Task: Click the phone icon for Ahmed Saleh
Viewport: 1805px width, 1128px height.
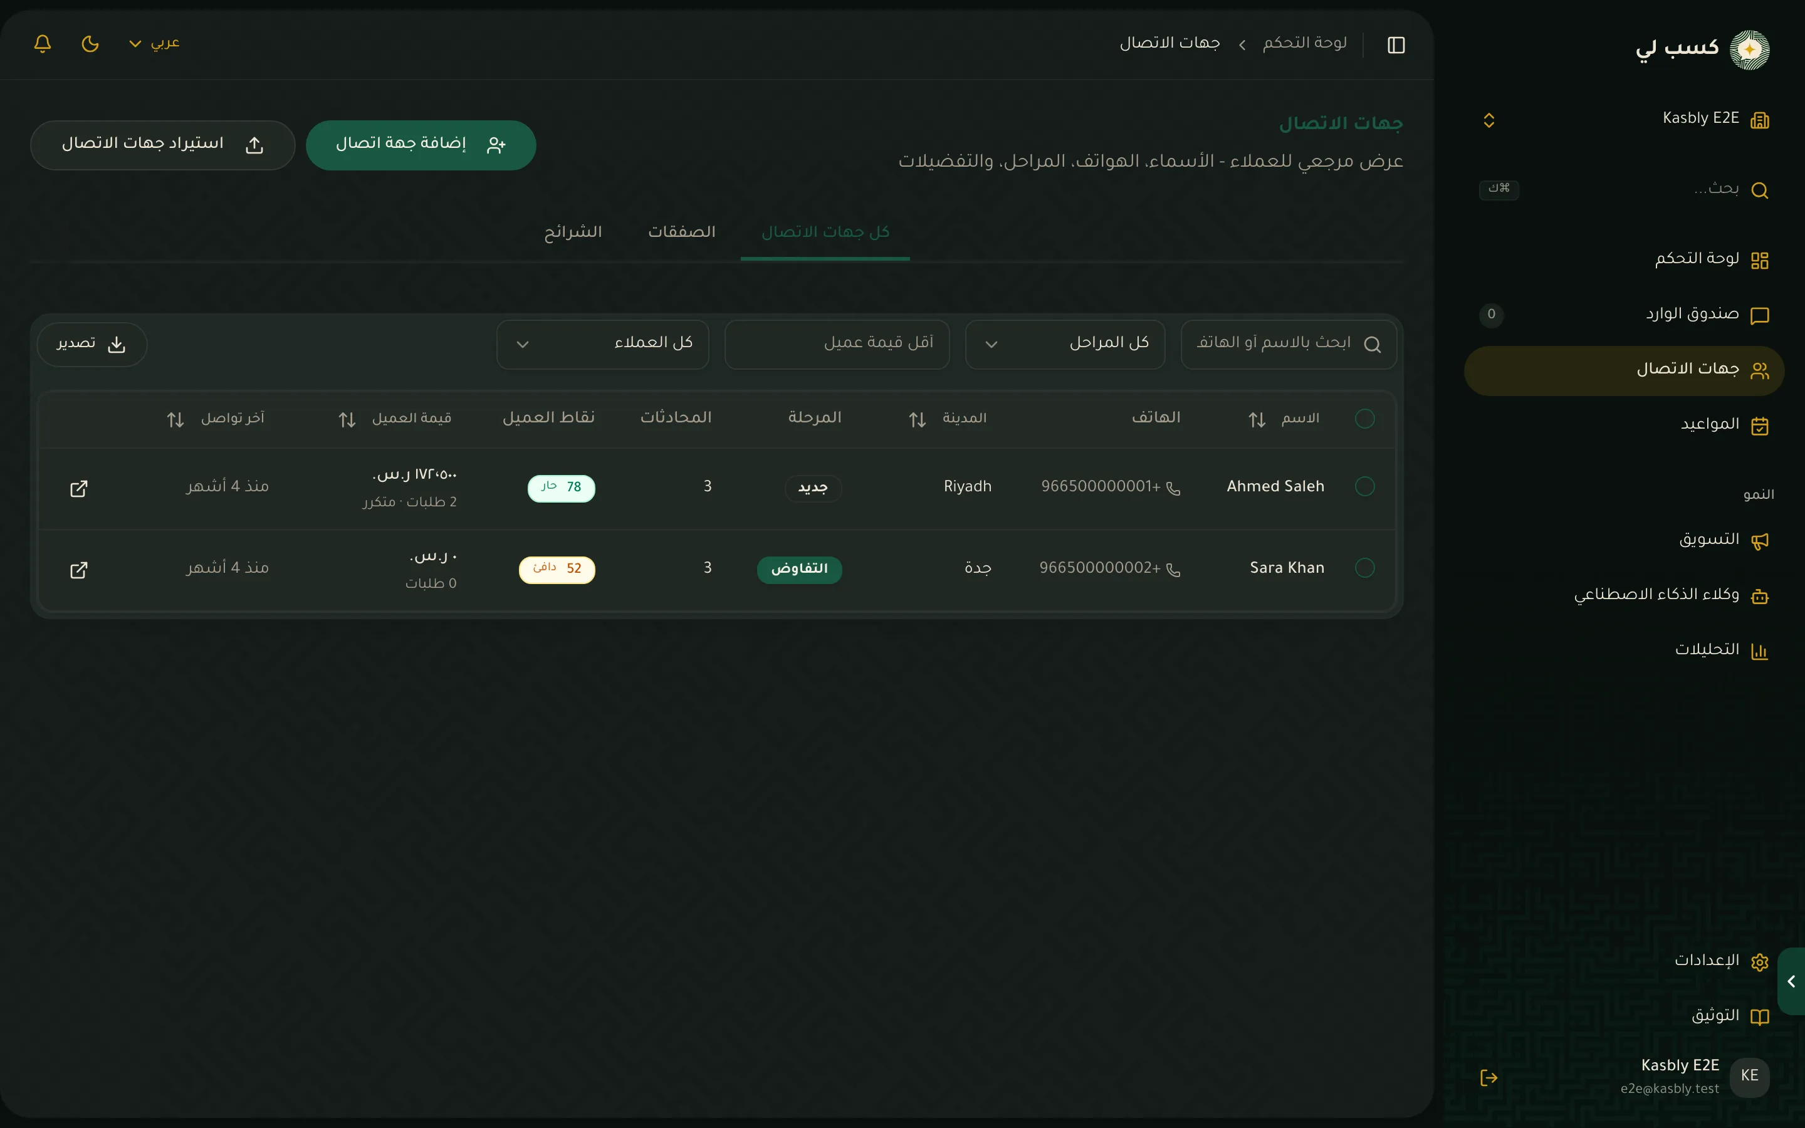Action: tap(1173, 488)
